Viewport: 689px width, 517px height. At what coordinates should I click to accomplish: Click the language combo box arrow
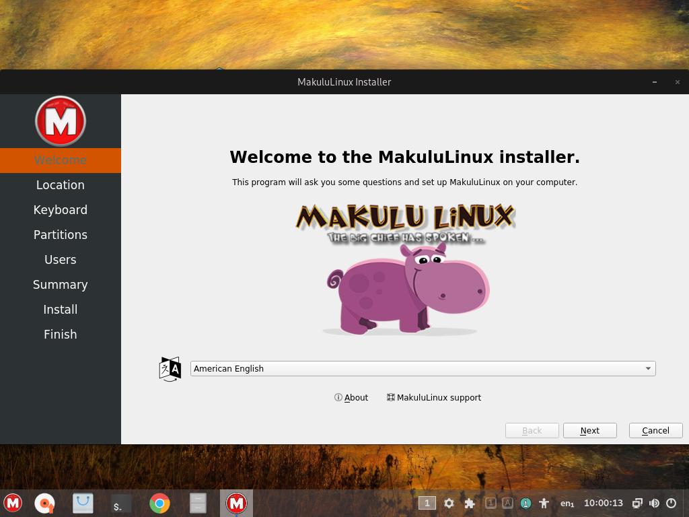[x=648, y=368]
